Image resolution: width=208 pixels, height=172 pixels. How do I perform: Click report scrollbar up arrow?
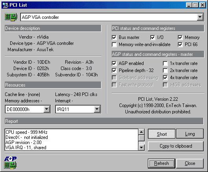(x=142, y=132)
